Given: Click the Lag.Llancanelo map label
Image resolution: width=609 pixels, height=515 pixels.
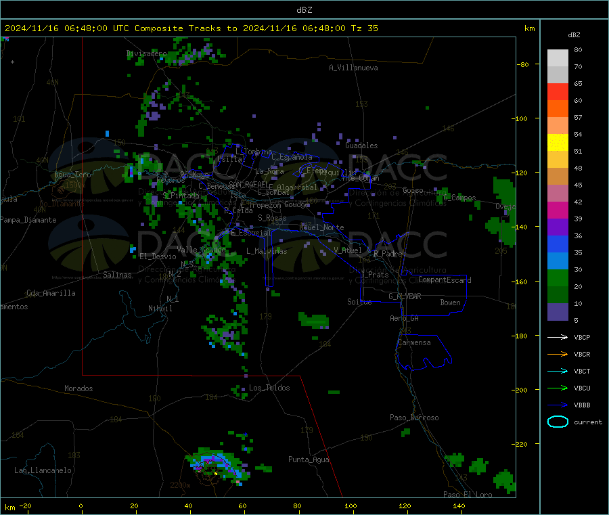Looking at the screenshot, I should [x=43, y=470].
